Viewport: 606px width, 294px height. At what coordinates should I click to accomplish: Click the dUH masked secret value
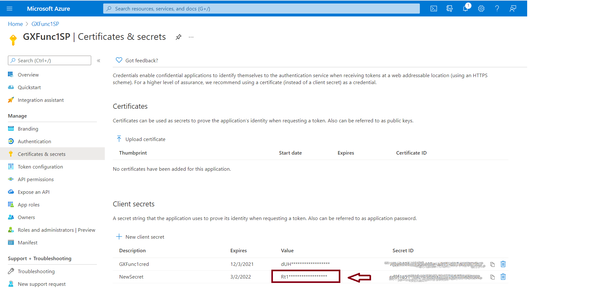(305, 264)
